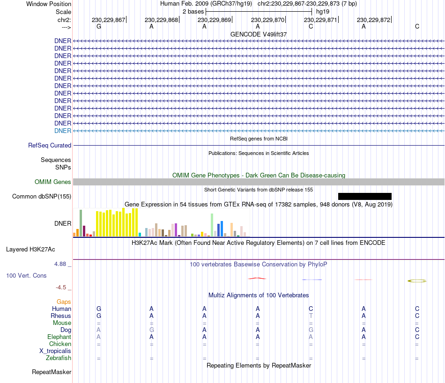Image resolution: width=445 pixels, height=383 pixels.
Task: Click the GTEx Gene Expression track title
Action: (259, 204)
